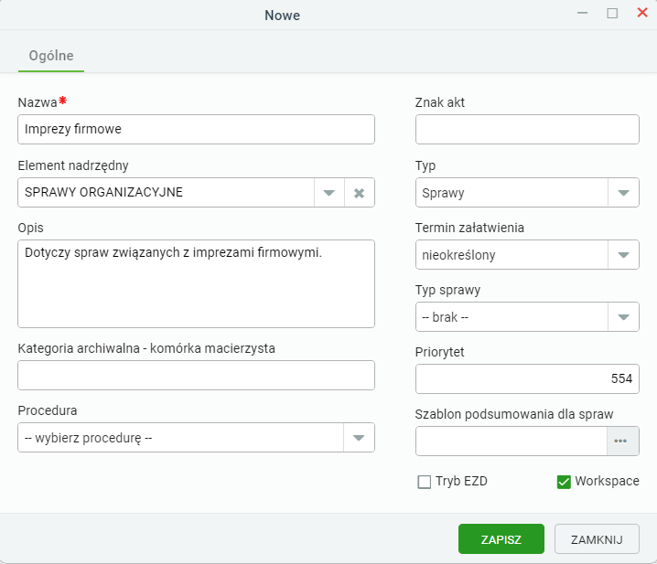Click the ZAMKNIJ button

click(597, 539)
